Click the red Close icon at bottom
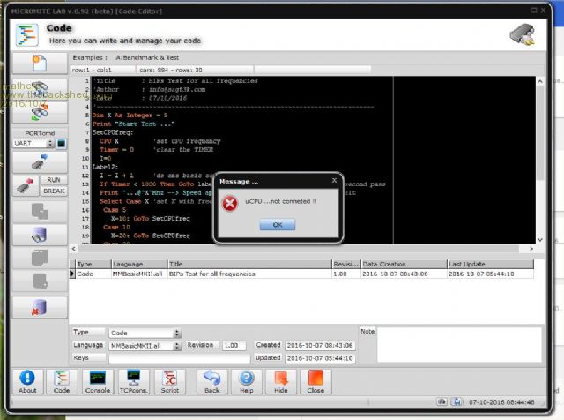Image resolution: width=564 pixels, height=420 pixels. (x=315, y=381)
